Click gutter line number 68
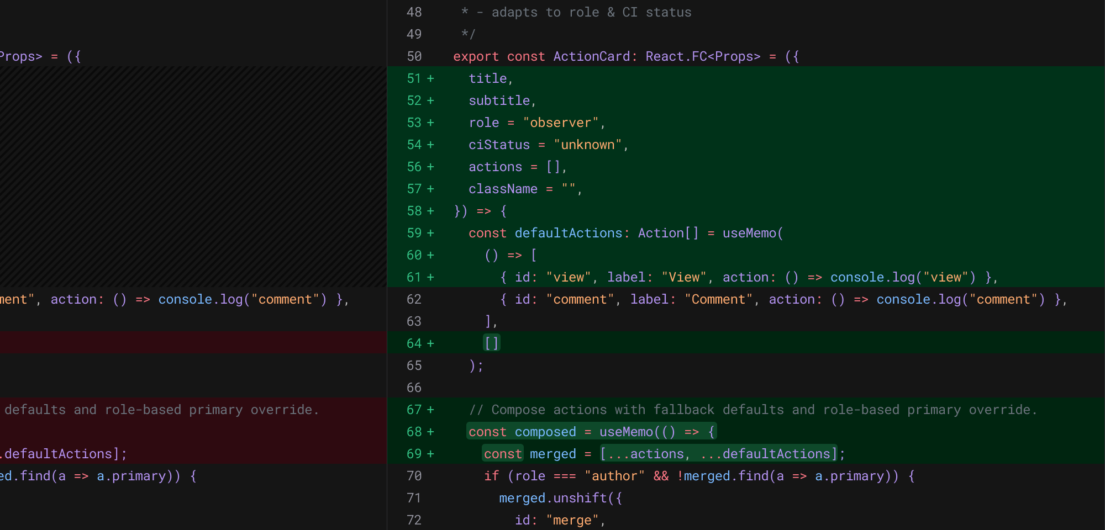Screen dimensions: 1105x530 point(414,432)
